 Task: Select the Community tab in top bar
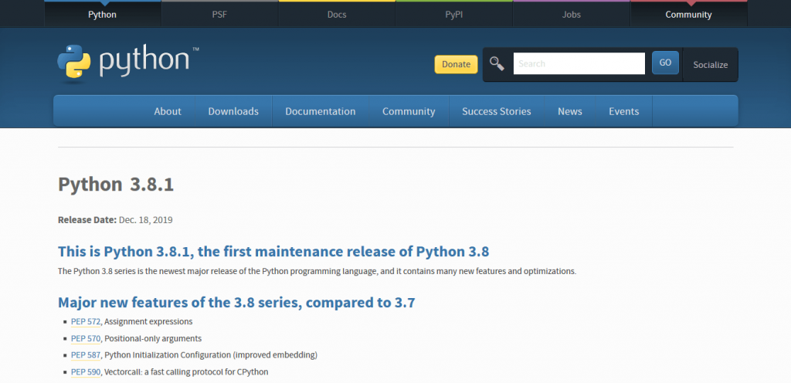[688, 15]
